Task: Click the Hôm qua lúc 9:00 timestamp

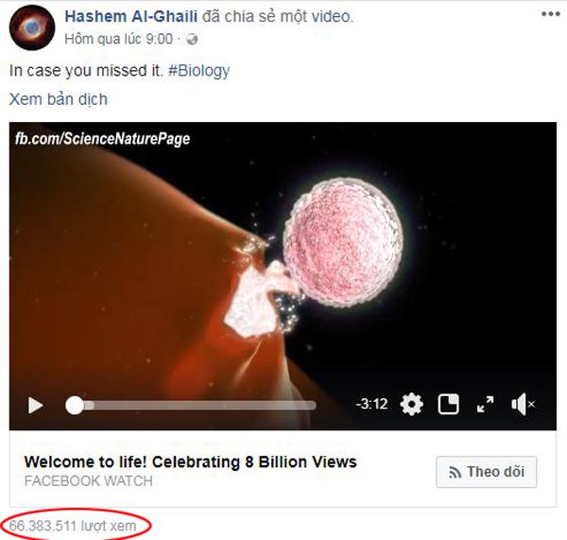Action: click(119, 39)
